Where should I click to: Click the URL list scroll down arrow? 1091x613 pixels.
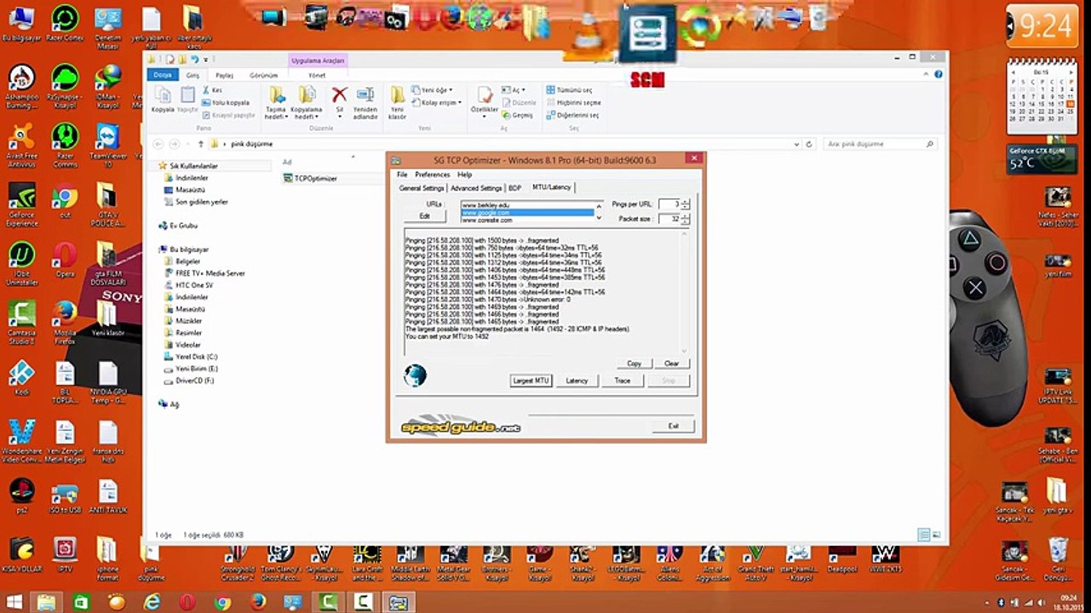599,220
